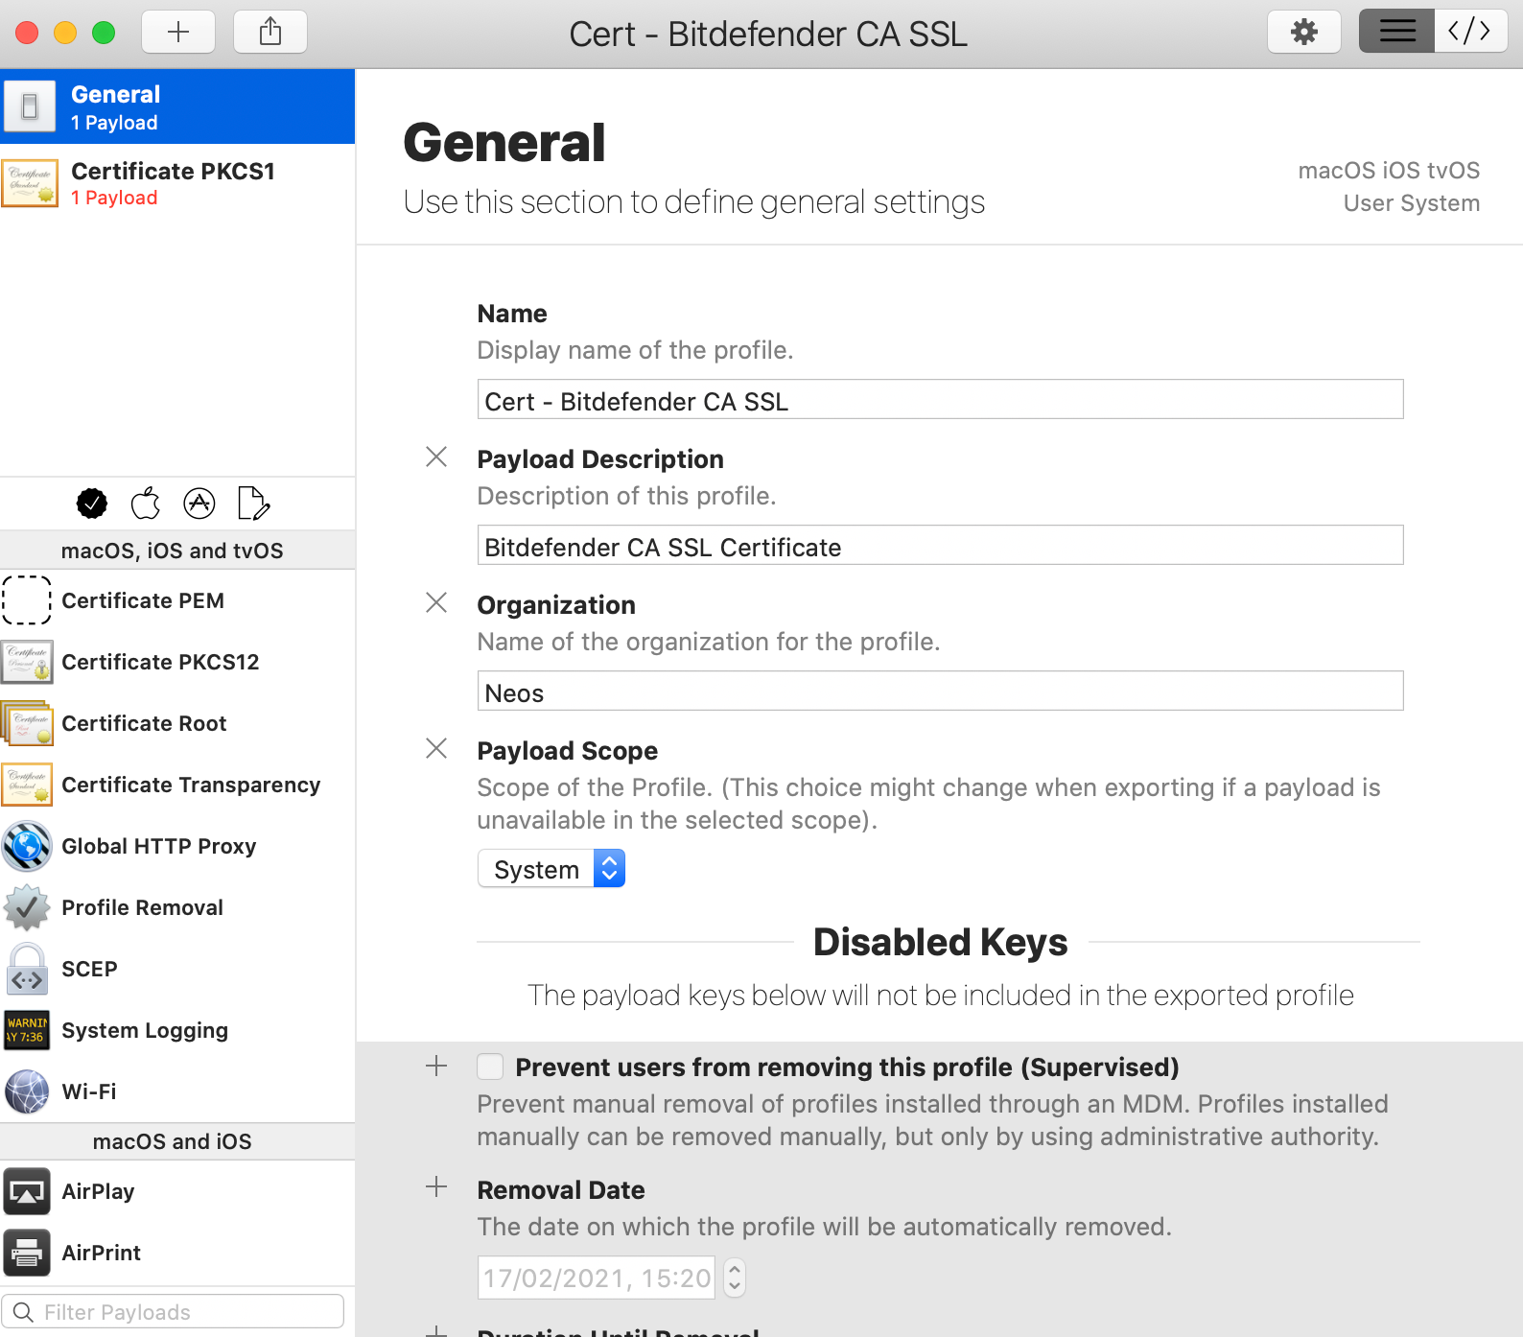The height and width of the screenshot is (1337, 1523).
Task: Add the AirPrint payload
Action: (x=177, y=1253)
